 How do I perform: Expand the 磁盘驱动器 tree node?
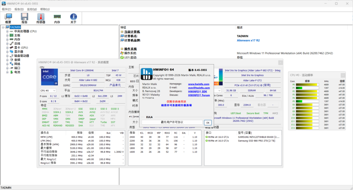click(7, 56)
